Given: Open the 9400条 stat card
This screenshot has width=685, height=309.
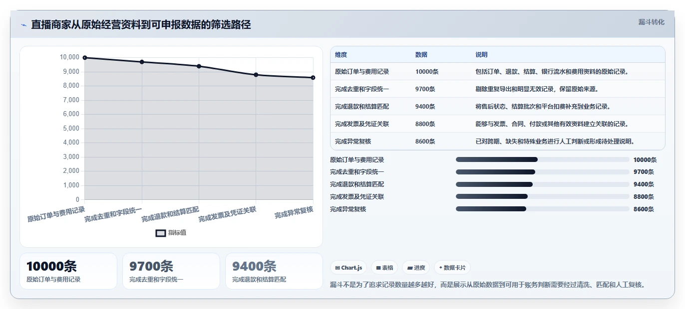Looking at the screenshot, I should (x=274, y=271).
